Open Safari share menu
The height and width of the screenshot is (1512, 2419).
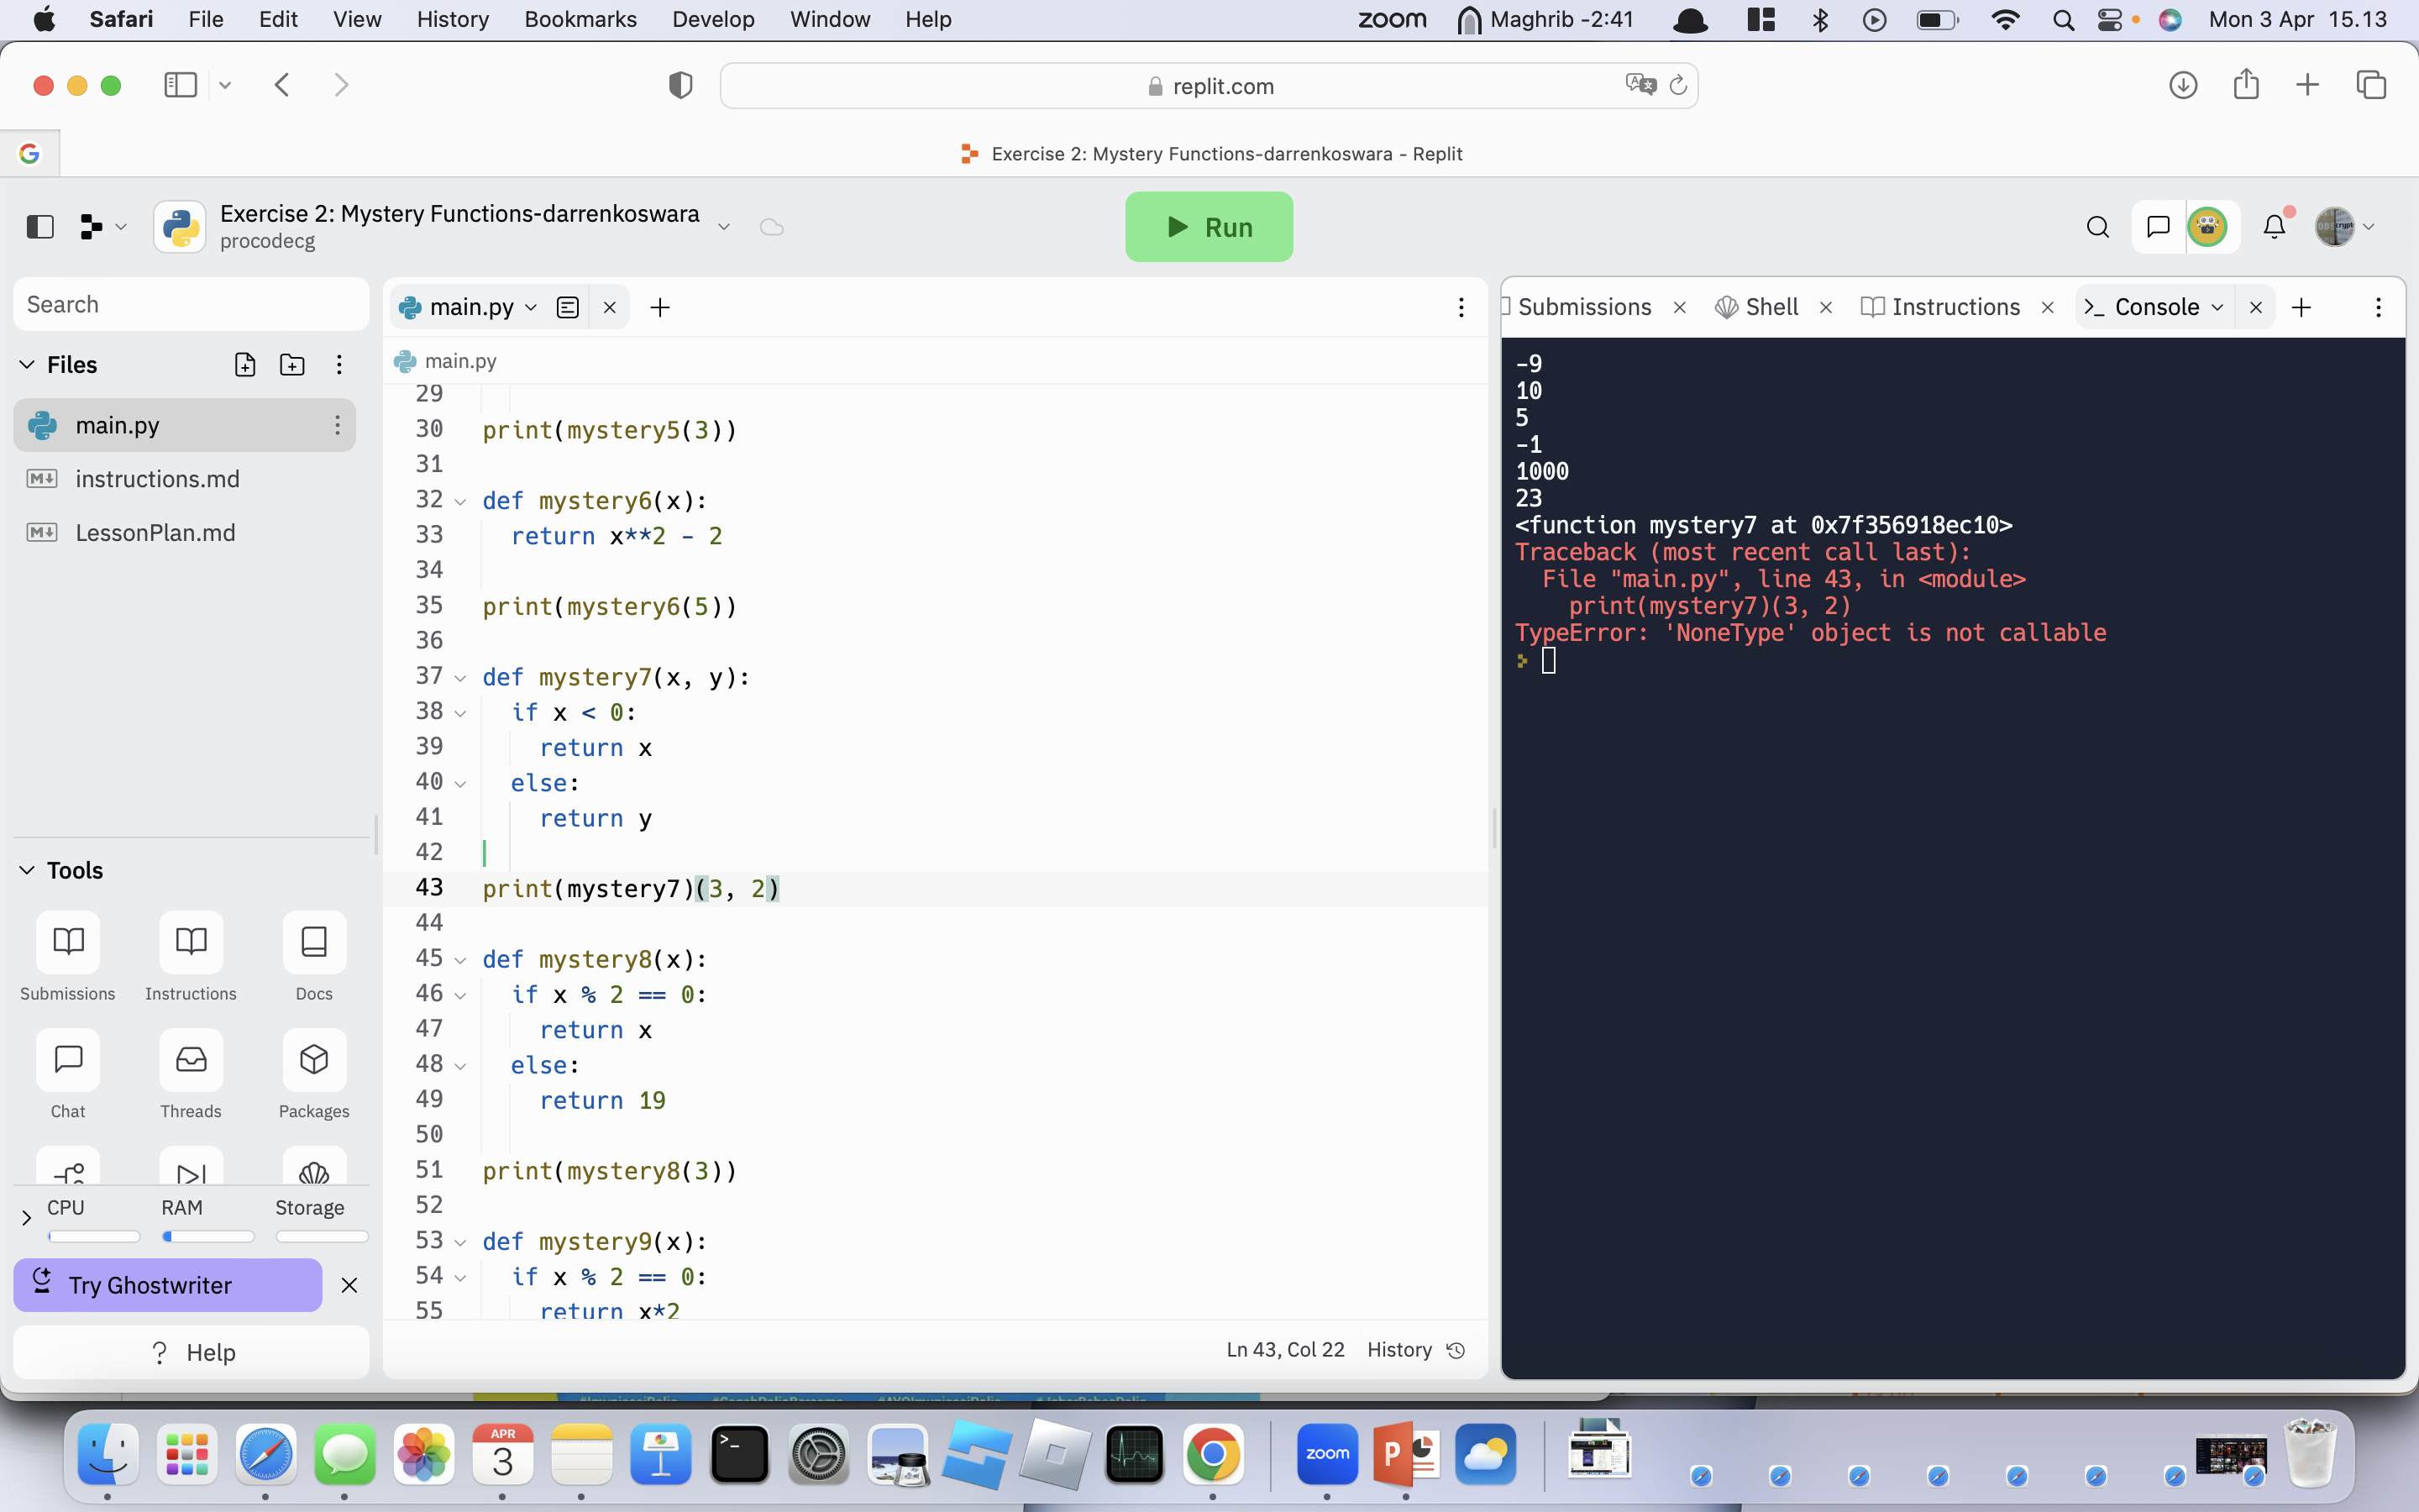pyautogui.click(x=2246, y=84)
